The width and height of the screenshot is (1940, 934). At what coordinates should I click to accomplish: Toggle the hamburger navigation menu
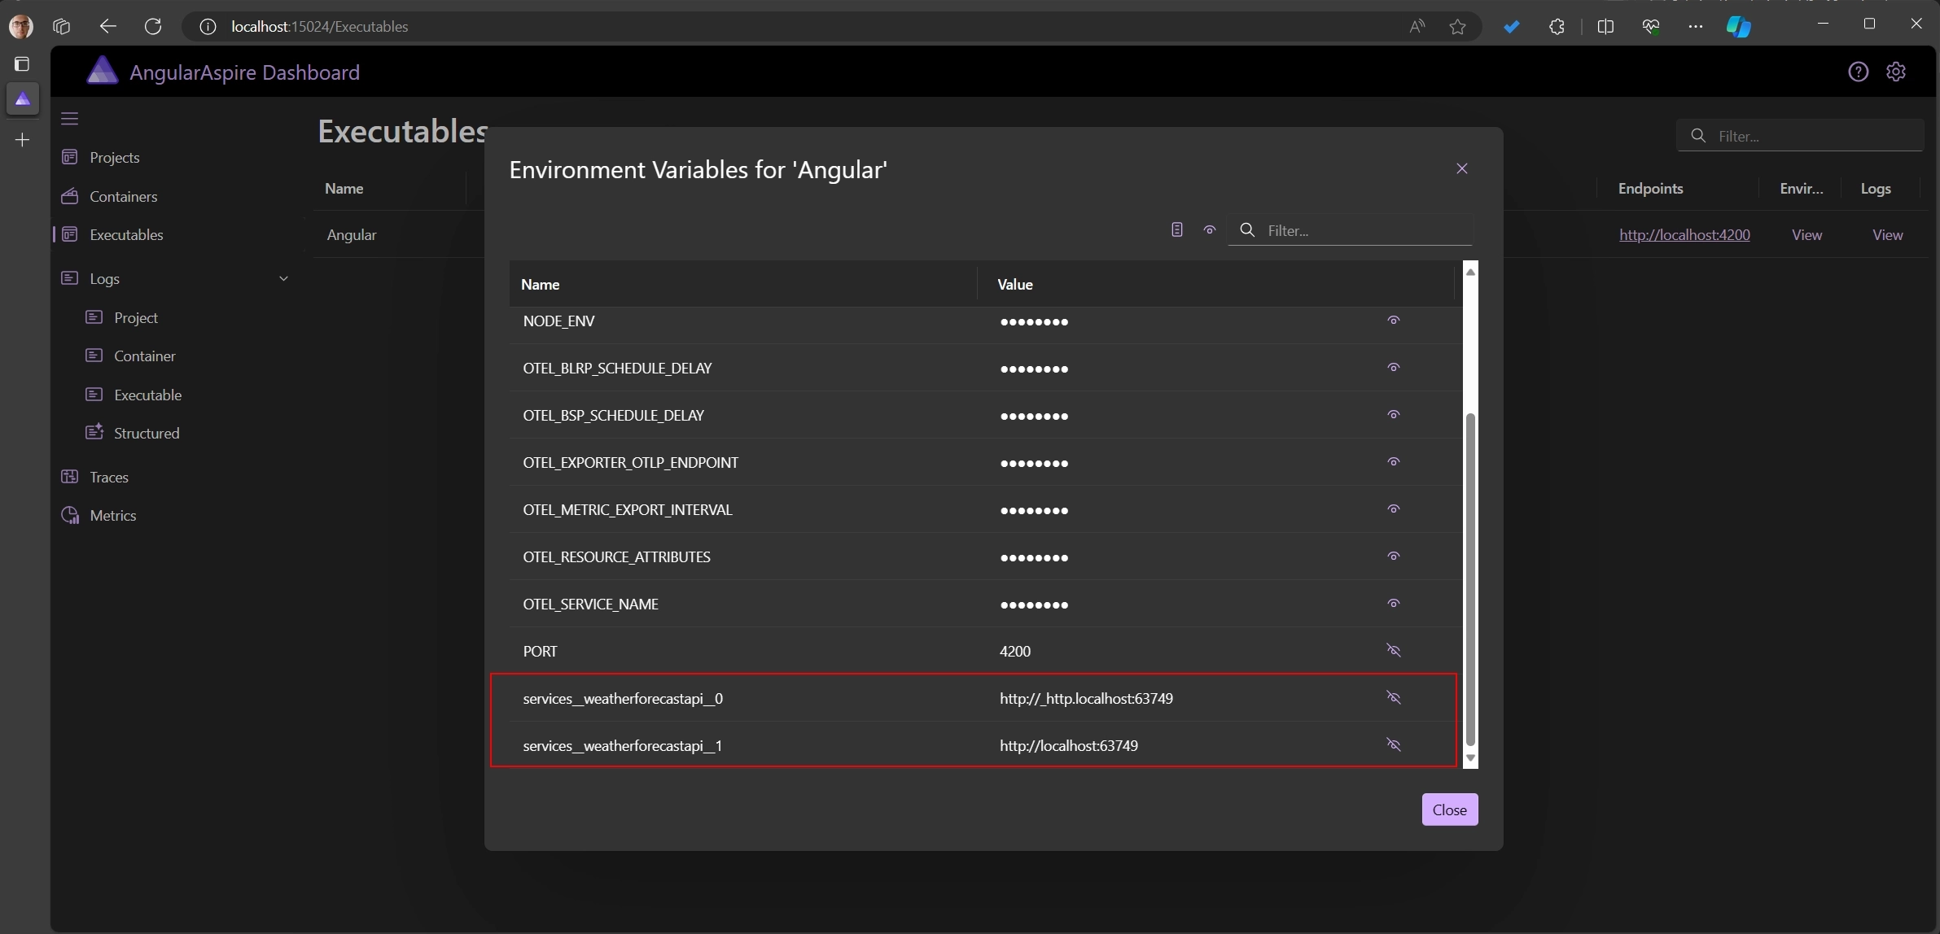(70, 119)
